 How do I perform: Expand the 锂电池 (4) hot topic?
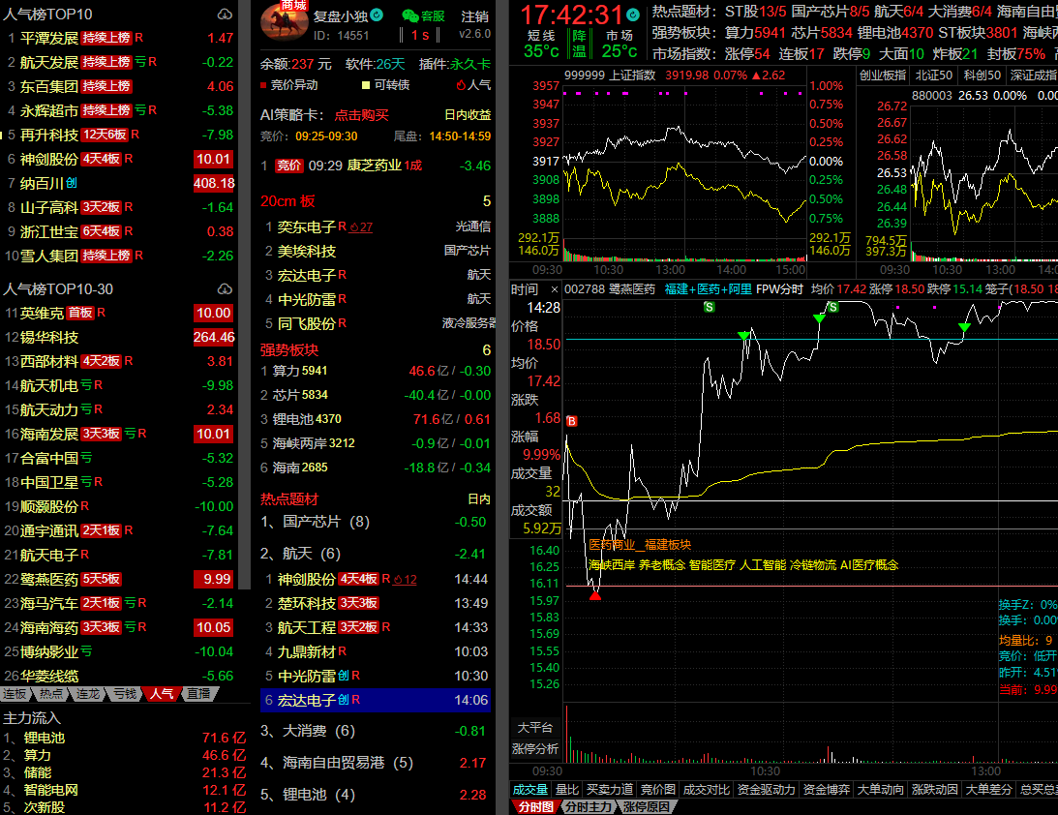308,795
